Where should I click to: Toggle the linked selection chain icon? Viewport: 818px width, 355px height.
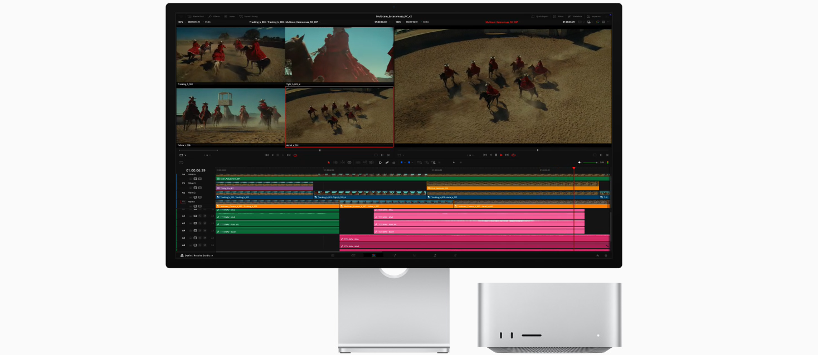tap(387, 162)
